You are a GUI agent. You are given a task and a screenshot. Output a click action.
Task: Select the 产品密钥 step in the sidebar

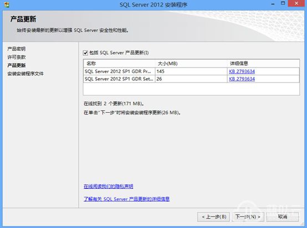pyautogui.click(x=17, y=49)
